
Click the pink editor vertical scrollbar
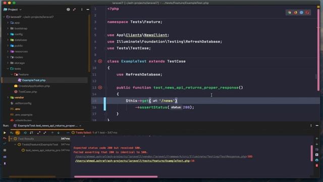click(x=318, y=50)
